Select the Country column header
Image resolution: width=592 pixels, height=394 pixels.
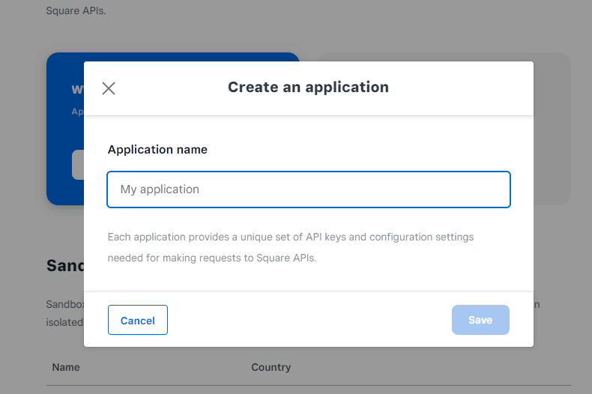271,367
